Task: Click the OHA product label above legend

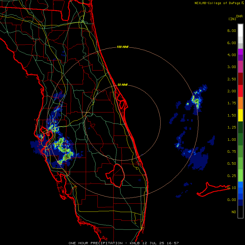Action: 239,16
